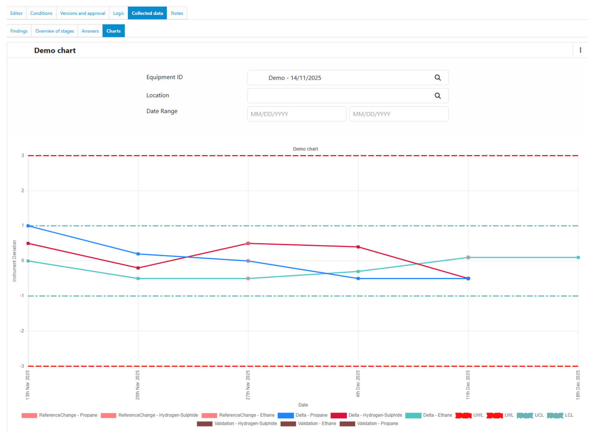The width and height of the screenshot is (591, 437).
Task: Click Delta - Ethane point on 13th Nov
Action: [x=28, y=261]
